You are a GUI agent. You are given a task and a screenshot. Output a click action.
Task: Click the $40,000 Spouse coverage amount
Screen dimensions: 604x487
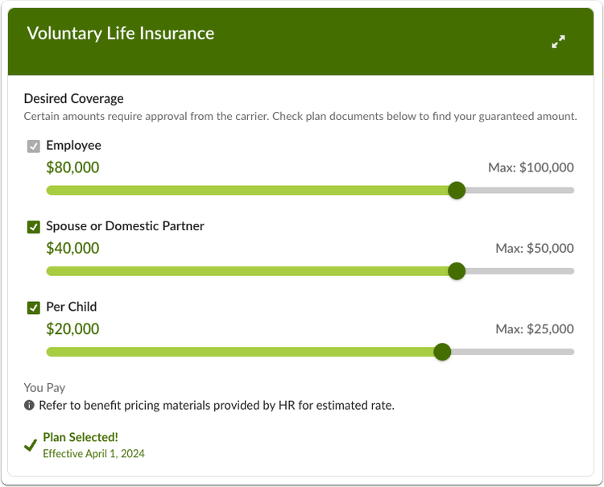[72, 248]
